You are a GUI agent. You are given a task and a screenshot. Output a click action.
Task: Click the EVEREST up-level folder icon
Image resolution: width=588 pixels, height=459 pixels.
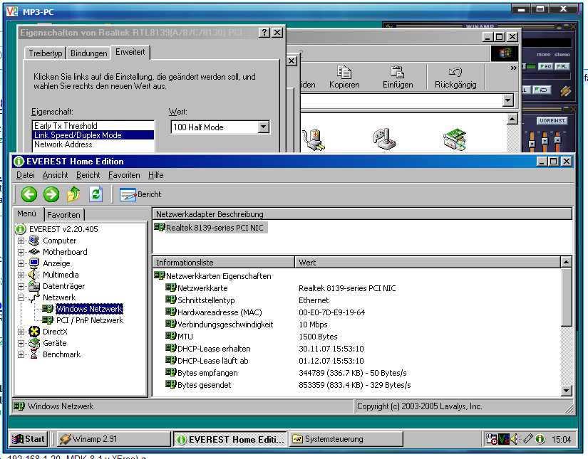click(73, 194)
